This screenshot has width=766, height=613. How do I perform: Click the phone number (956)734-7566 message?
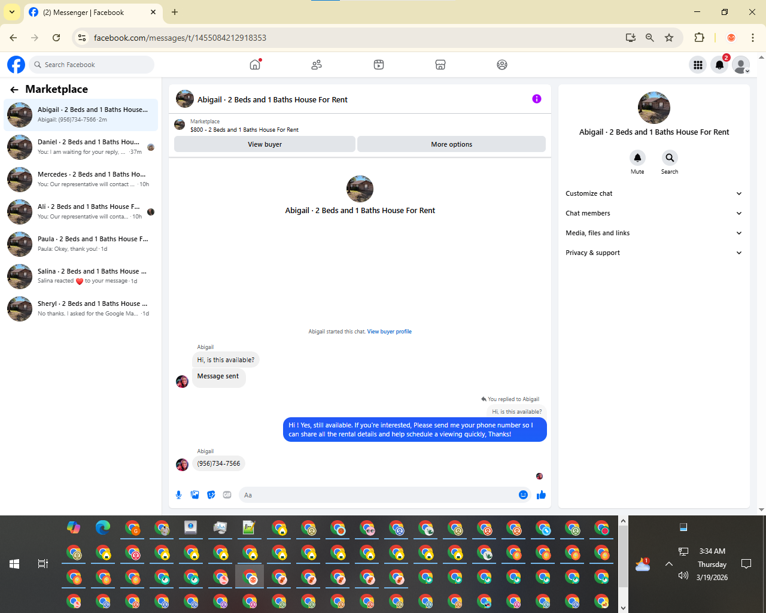(218, 463)
